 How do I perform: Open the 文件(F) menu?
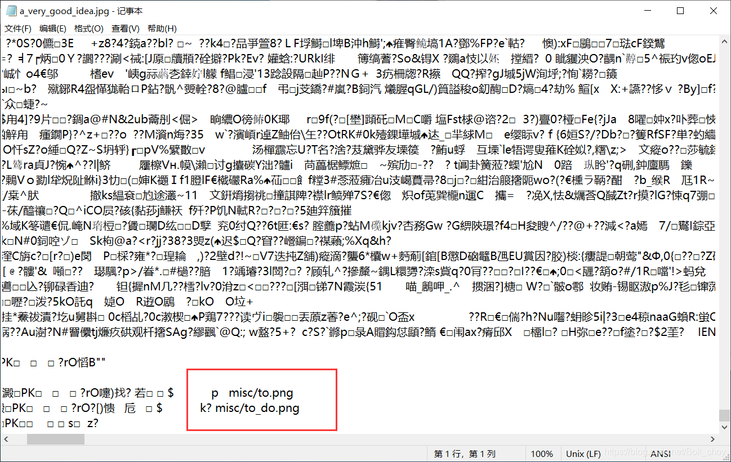(18, 29)
